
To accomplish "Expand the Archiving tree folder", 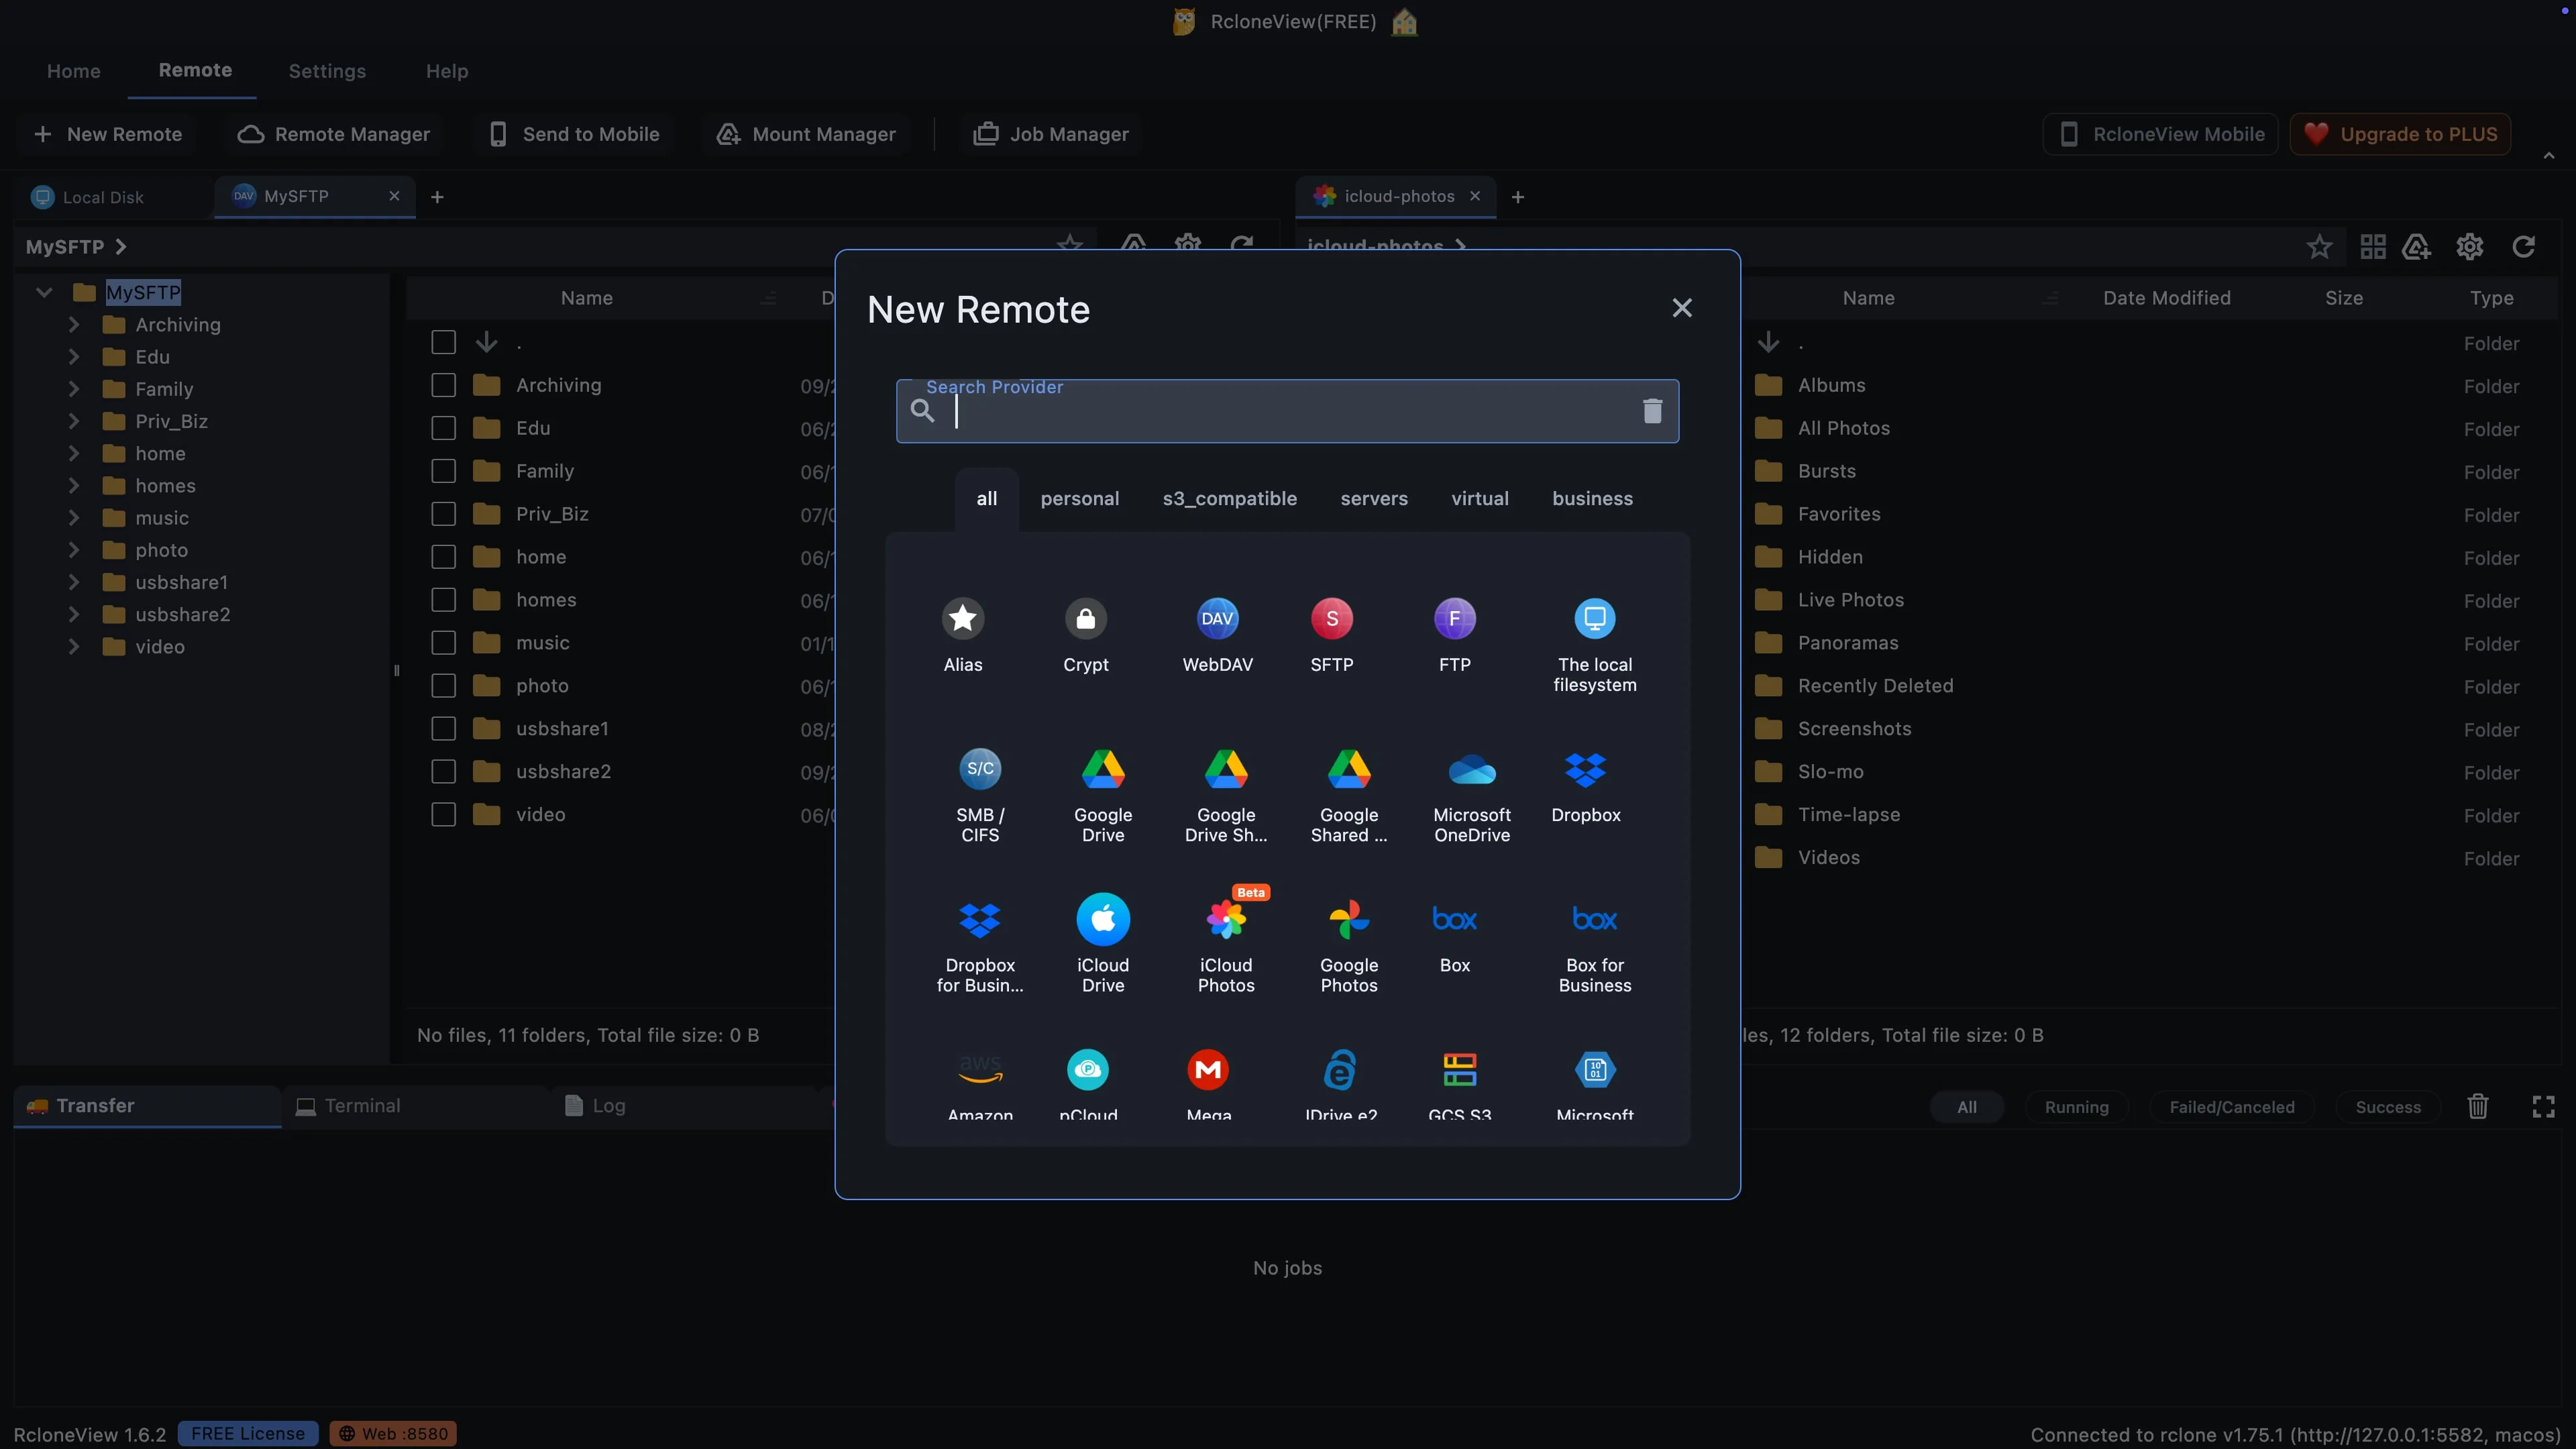I will [73, 325].
